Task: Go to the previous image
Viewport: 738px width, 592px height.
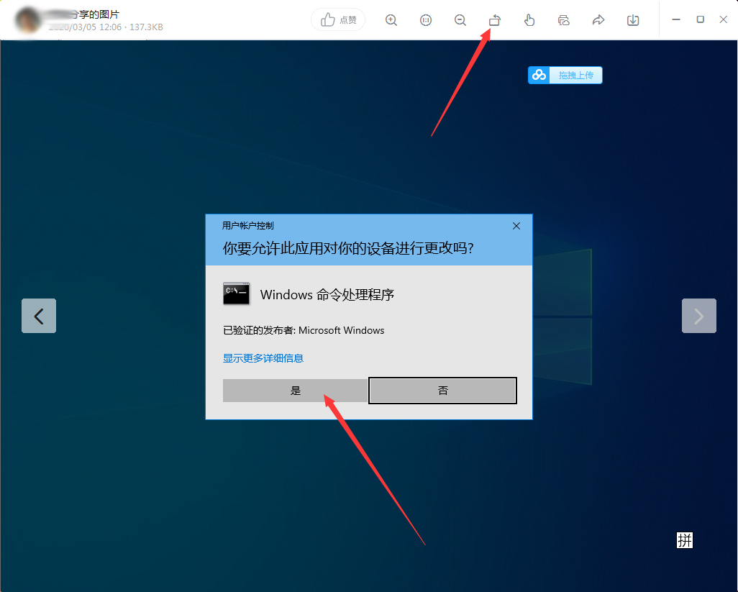Action: 39,316
